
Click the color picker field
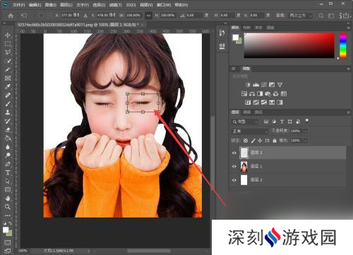coord(289,45)
